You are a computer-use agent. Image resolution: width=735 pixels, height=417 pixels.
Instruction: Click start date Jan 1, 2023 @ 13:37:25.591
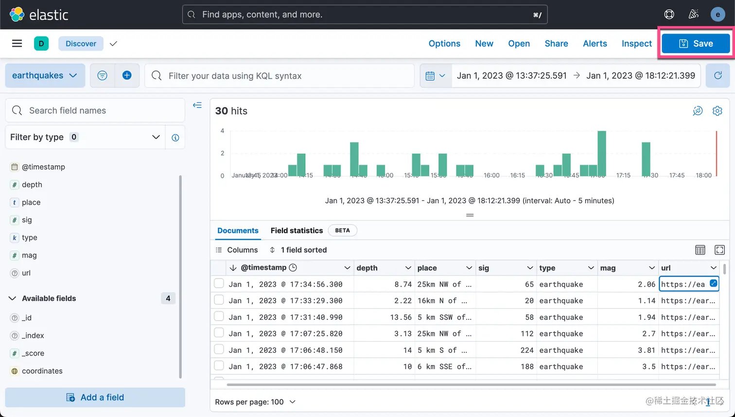tap(512, 75)
